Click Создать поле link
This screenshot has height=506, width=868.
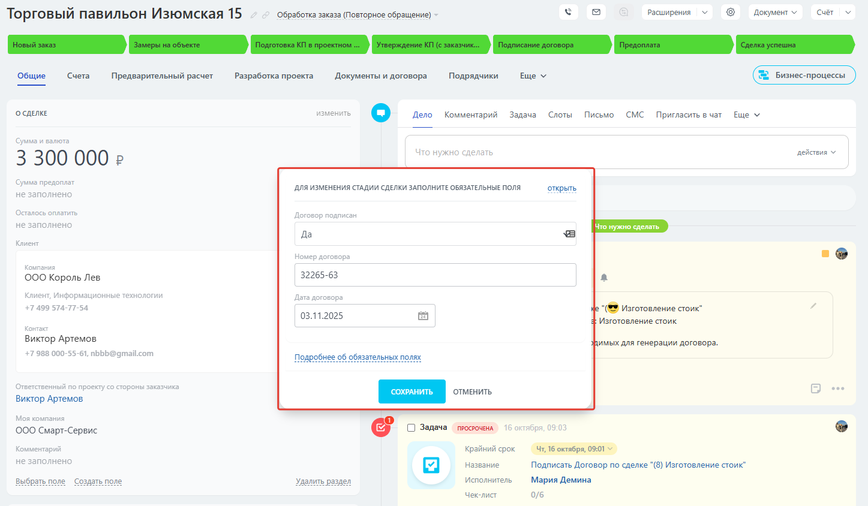98,481
